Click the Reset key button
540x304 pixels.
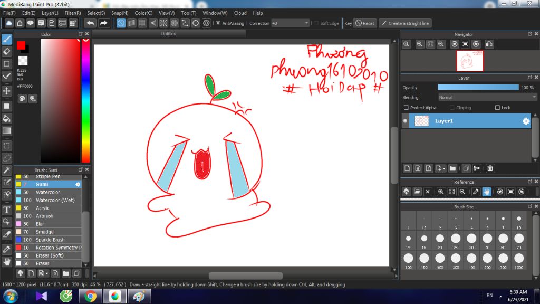point(365,23)
